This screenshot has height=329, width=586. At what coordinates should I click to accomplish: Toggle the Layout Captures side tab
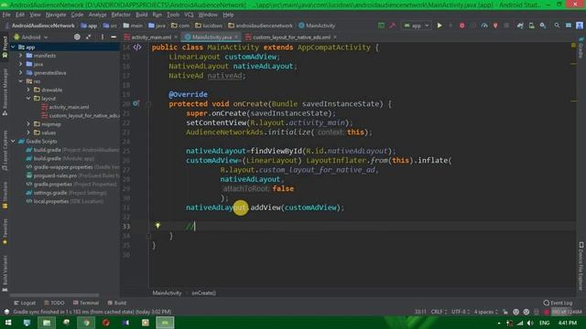5,151
